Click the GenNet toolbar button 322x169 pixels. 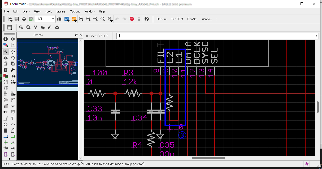click(x=192, y=19)
